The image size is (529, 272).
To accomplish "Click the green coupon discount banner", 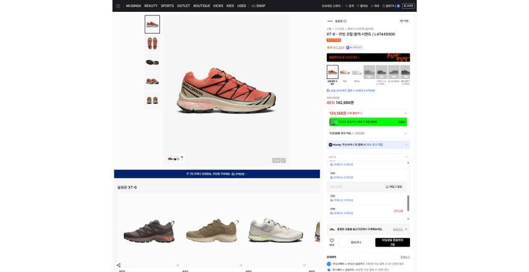I will click(x=368, y=122).
